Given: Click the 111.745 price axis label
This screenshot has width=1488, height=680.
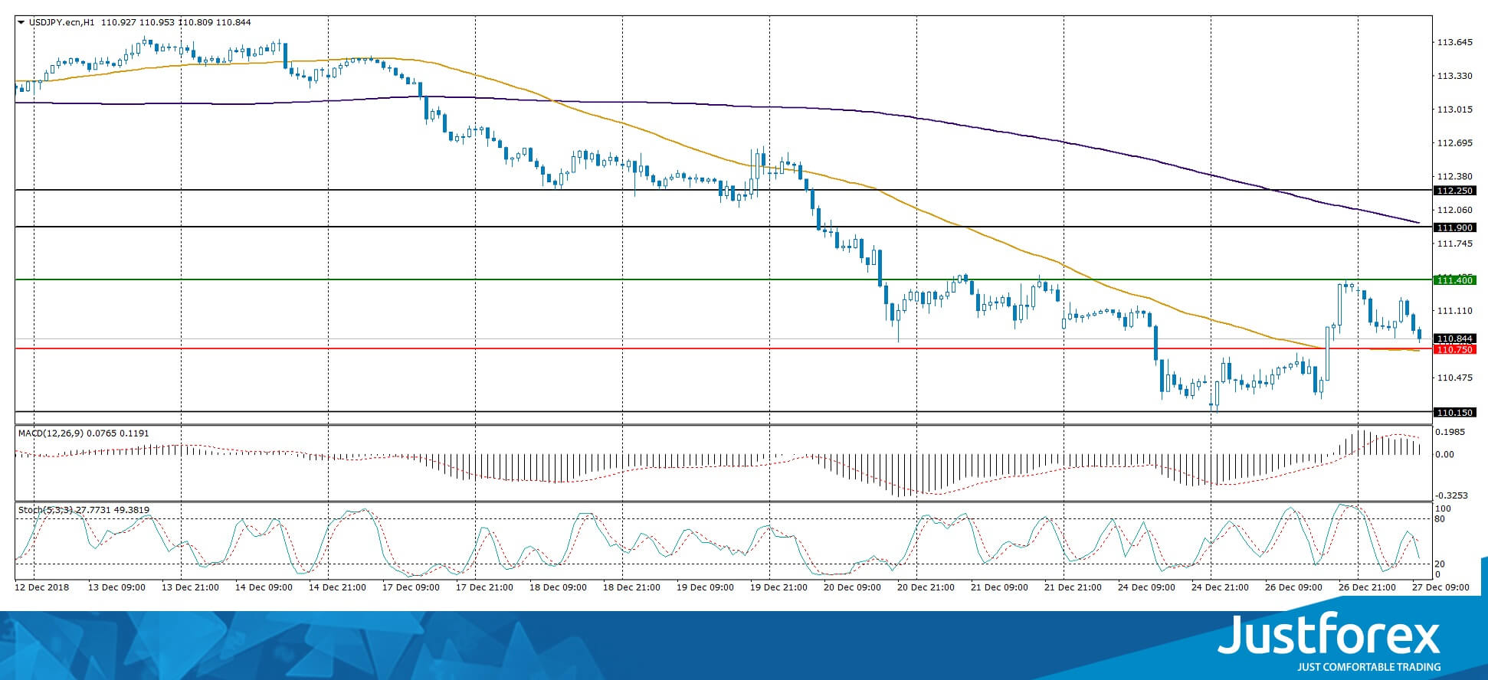Looking at the screenshot, I should (1455, 244).
